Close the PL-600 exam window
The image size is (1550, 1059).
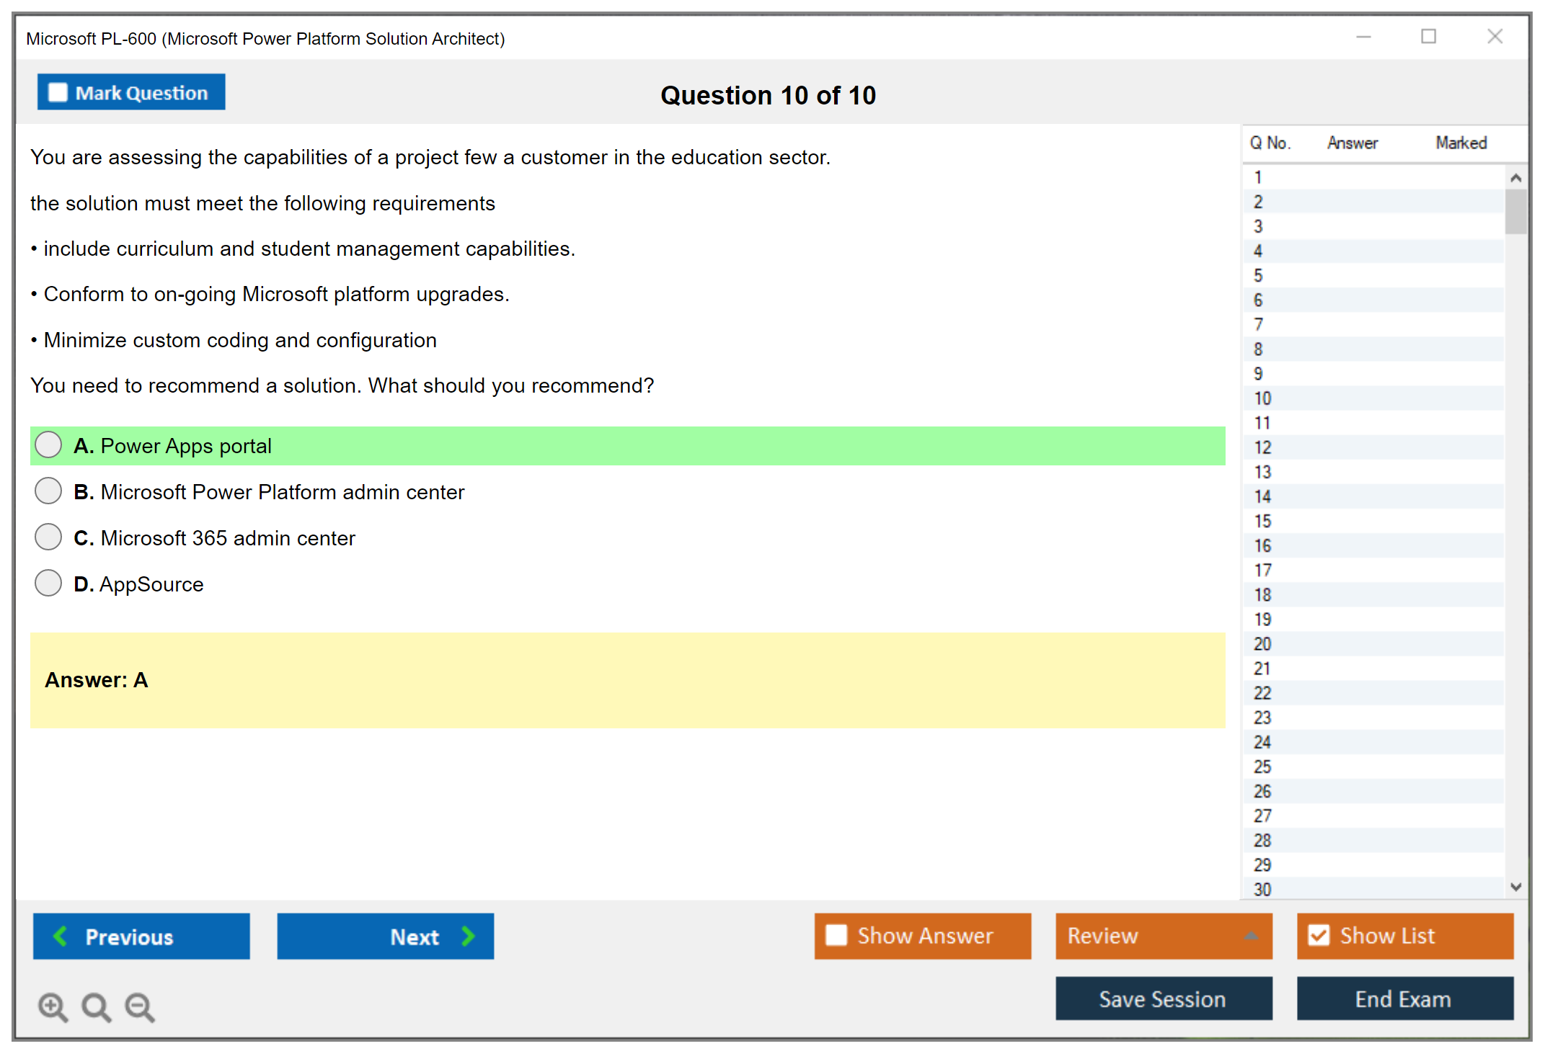pyautogui.click(x=1494, y=37)
